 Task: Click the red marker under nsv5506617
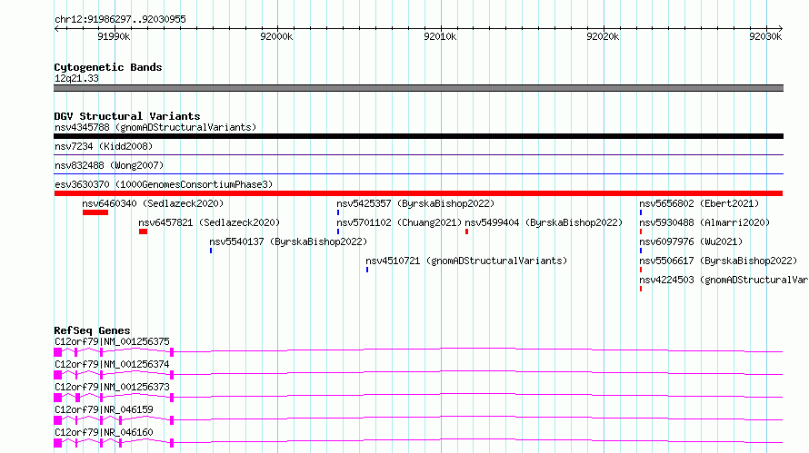641,270
